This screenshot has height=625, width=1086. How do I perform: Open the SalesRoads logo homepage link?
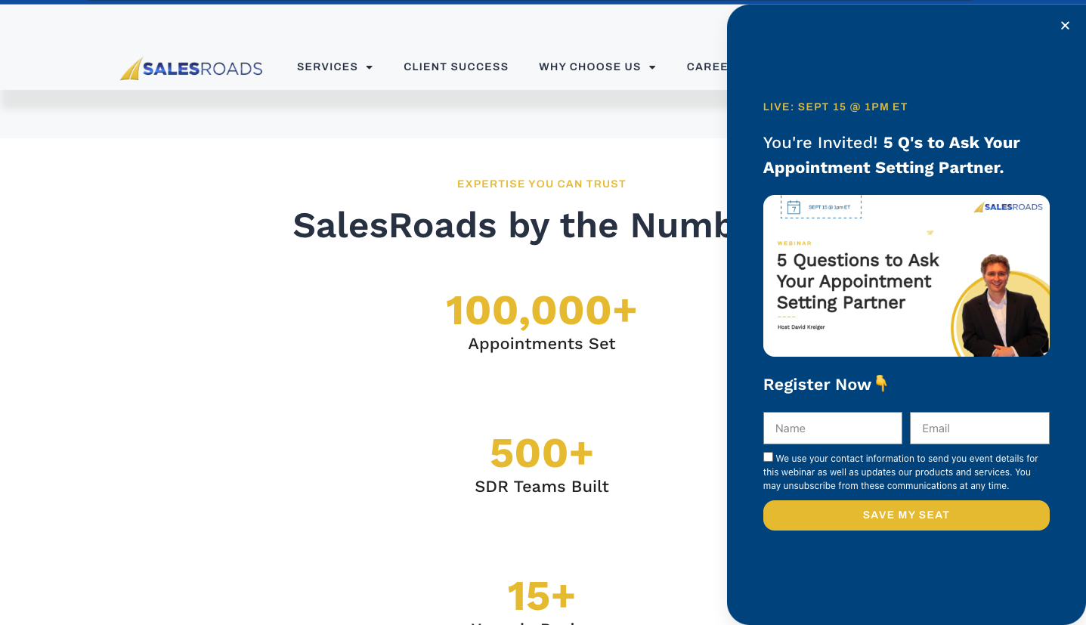[x=191, y=68]
